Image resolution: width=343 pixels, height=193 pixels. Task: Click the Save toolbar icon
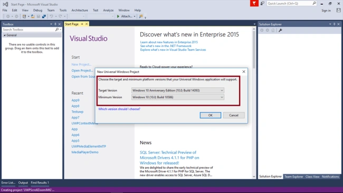pyautogui.click(x=39, y=16)
